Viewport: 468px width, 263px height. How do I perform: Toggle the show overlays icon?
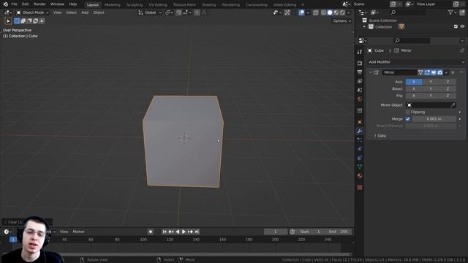tap(301, 12)
